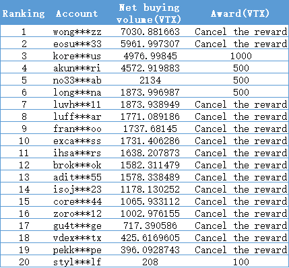The height and width of the screenshot is (268, 289).
Task: Select account vdex***tx
Action: pyautogui.click(x=77, y=238)
